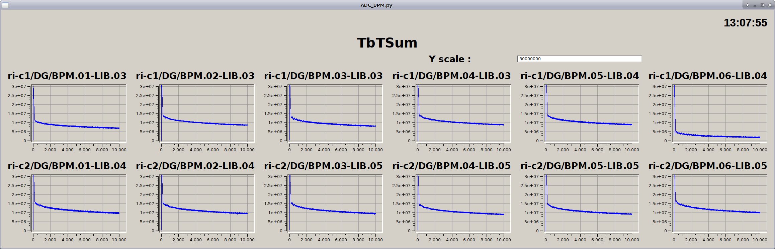Click the TbTSum heading
Viewport: 775px width, 249px height.
pos(387,43)
